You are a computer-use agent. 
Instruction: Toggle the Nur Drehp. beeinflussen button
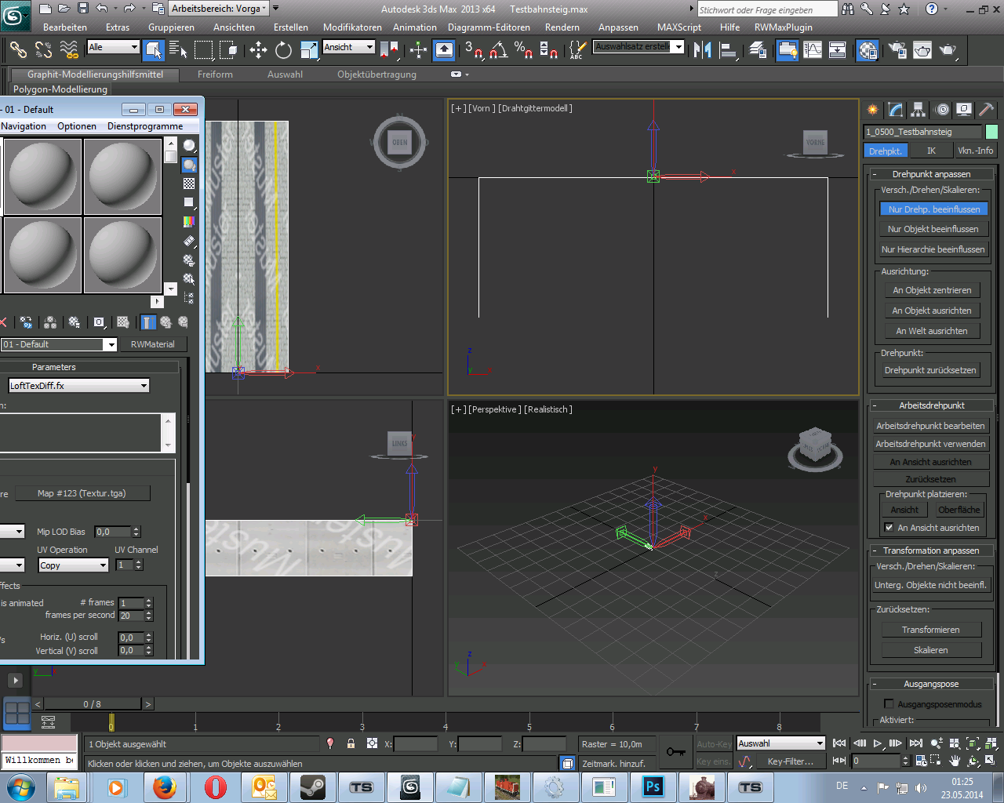click(933, 209)
